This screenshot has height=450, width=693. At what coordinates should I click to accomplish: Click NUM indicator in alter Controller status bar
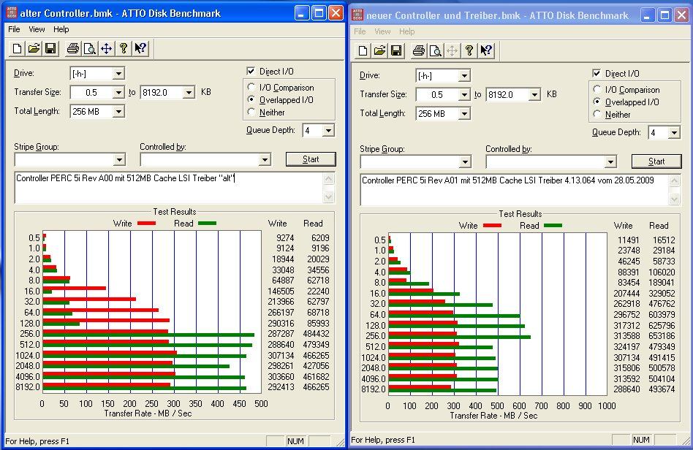click(x=295, y=441)
